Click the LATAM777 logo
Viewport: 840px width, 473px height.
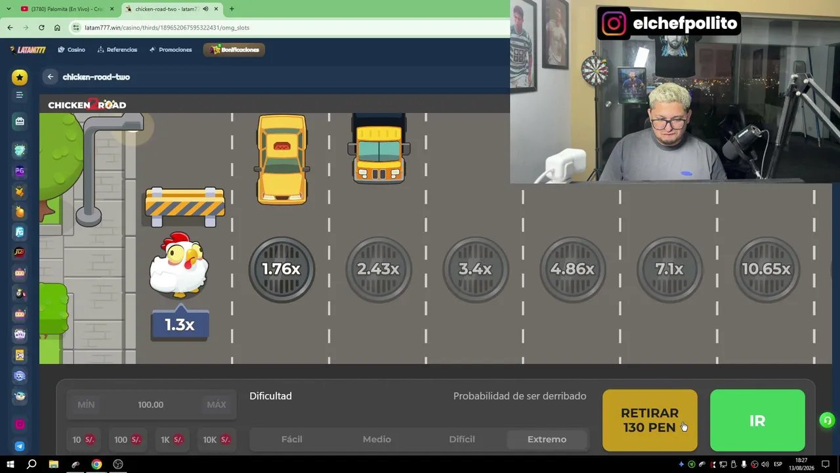(x=28, y=50)
